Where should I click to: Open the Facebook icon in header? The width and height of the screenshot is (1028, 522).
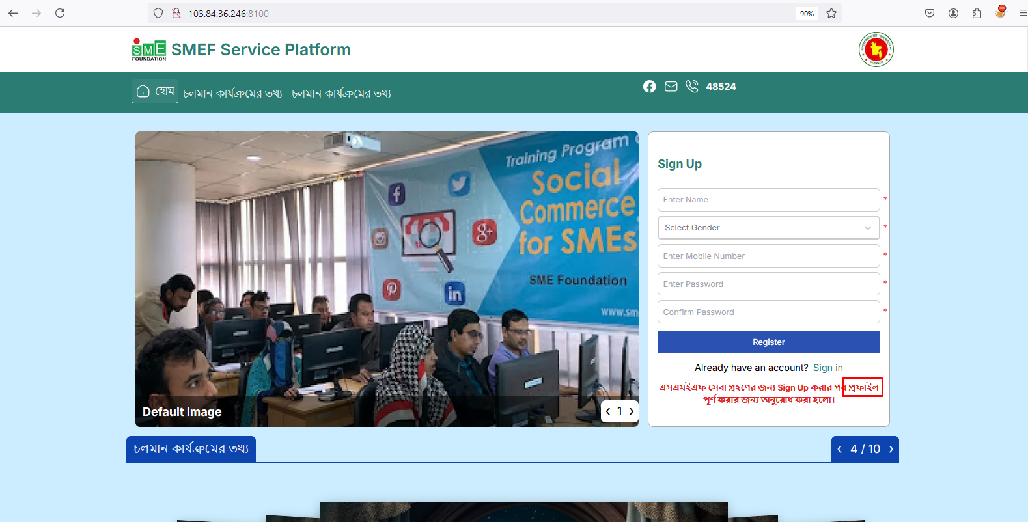[x=650, y=87]
